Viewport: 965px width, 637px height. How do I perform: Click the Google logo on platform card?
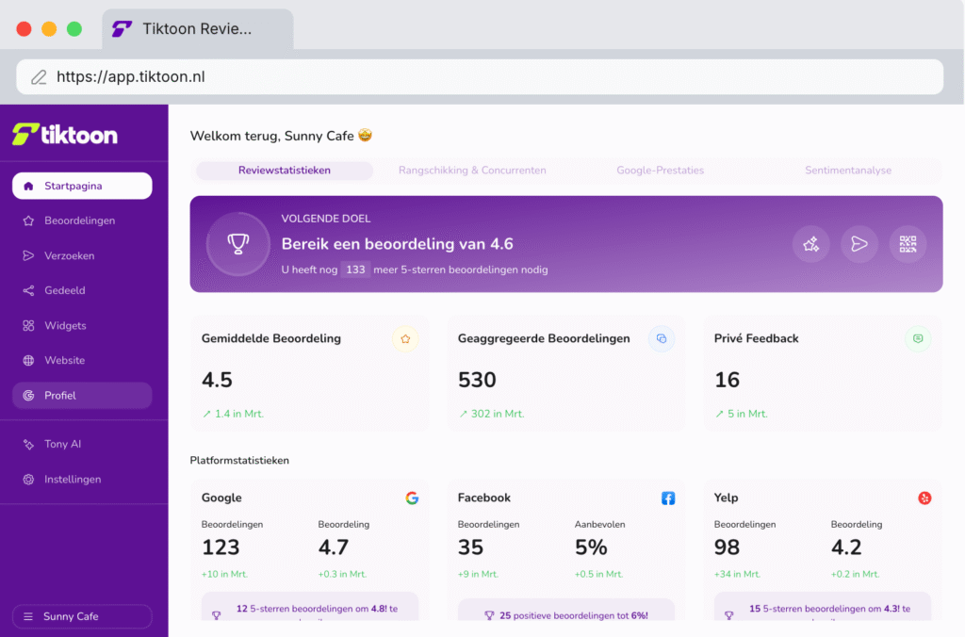412,498
